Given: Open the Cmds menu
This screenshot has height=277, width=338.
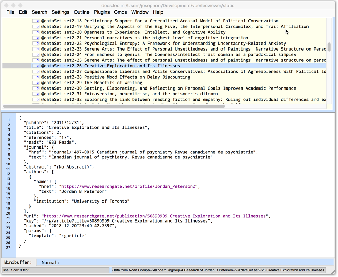Looking at the screenshot, I should pyautogui.click(x=120, y=12).
